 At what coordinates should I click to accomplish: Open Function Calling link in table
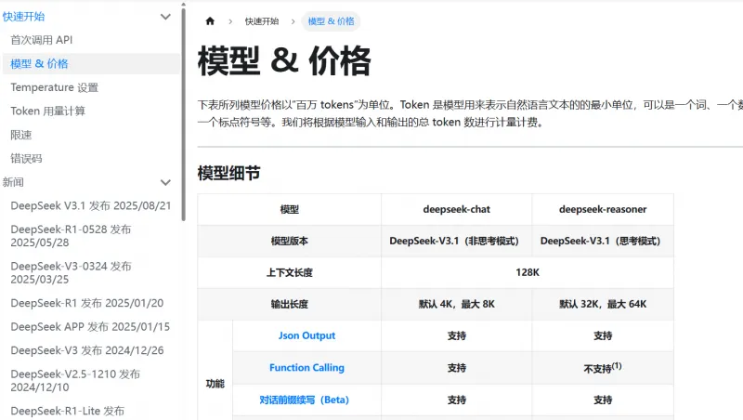(306, 368)
